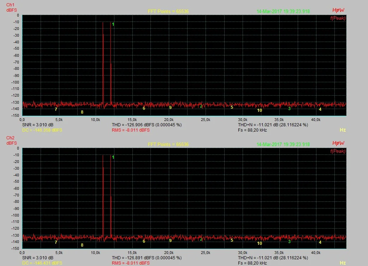Select FFT Points = 65536 above Ch2 plot
368x266 pixels.
[x=168, y=144]
